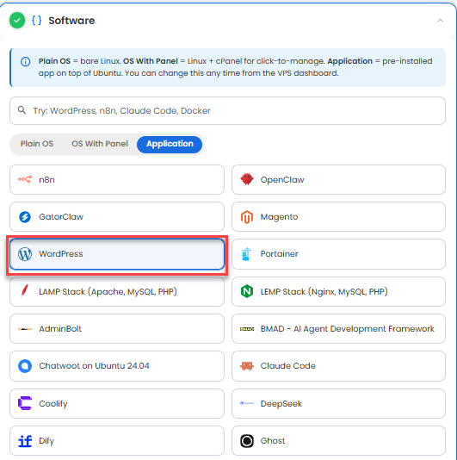Image resolution: width=457 pixels, height=460 pixels.
Task: Click the WordPress logo icon
Action: point(25,254)
